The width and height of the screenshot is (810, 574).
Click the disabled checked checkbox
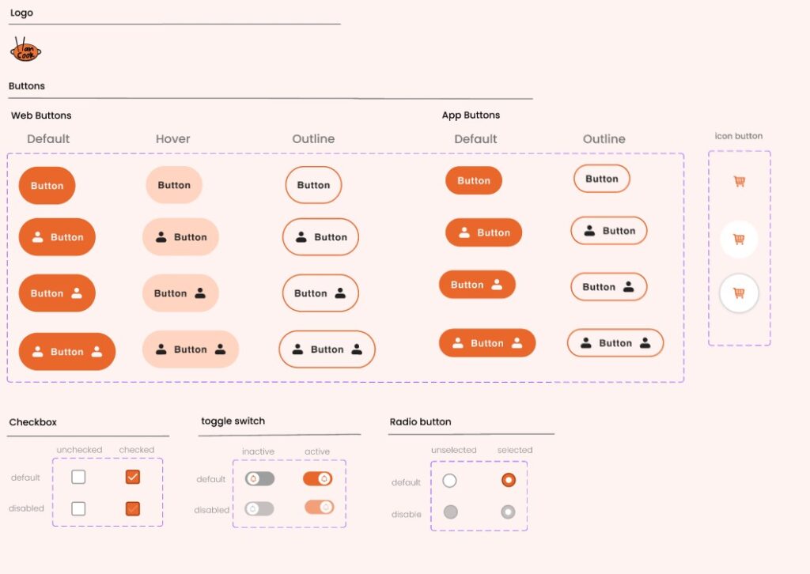tap(132, 508)
